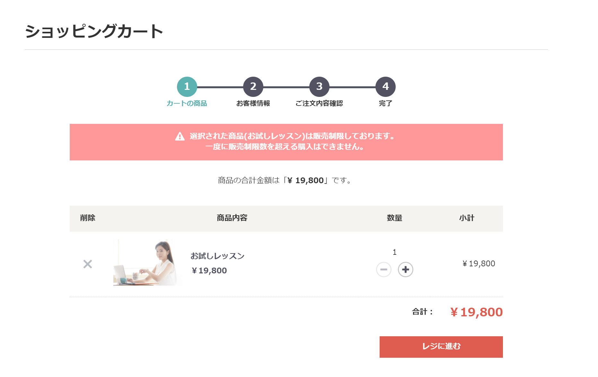Screen dimensions: 598x377
Task: Select the 完了 step label
Action: pyautogui.click(x=385, y=103)
